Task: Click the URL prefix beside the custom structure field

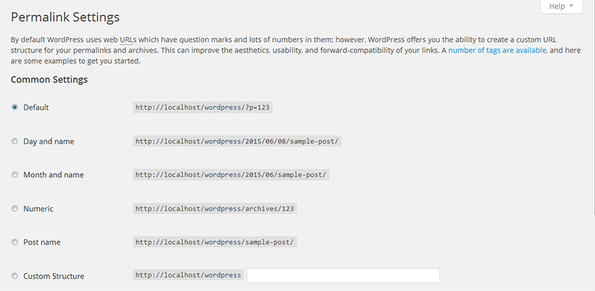Action: tap(188, 276)
